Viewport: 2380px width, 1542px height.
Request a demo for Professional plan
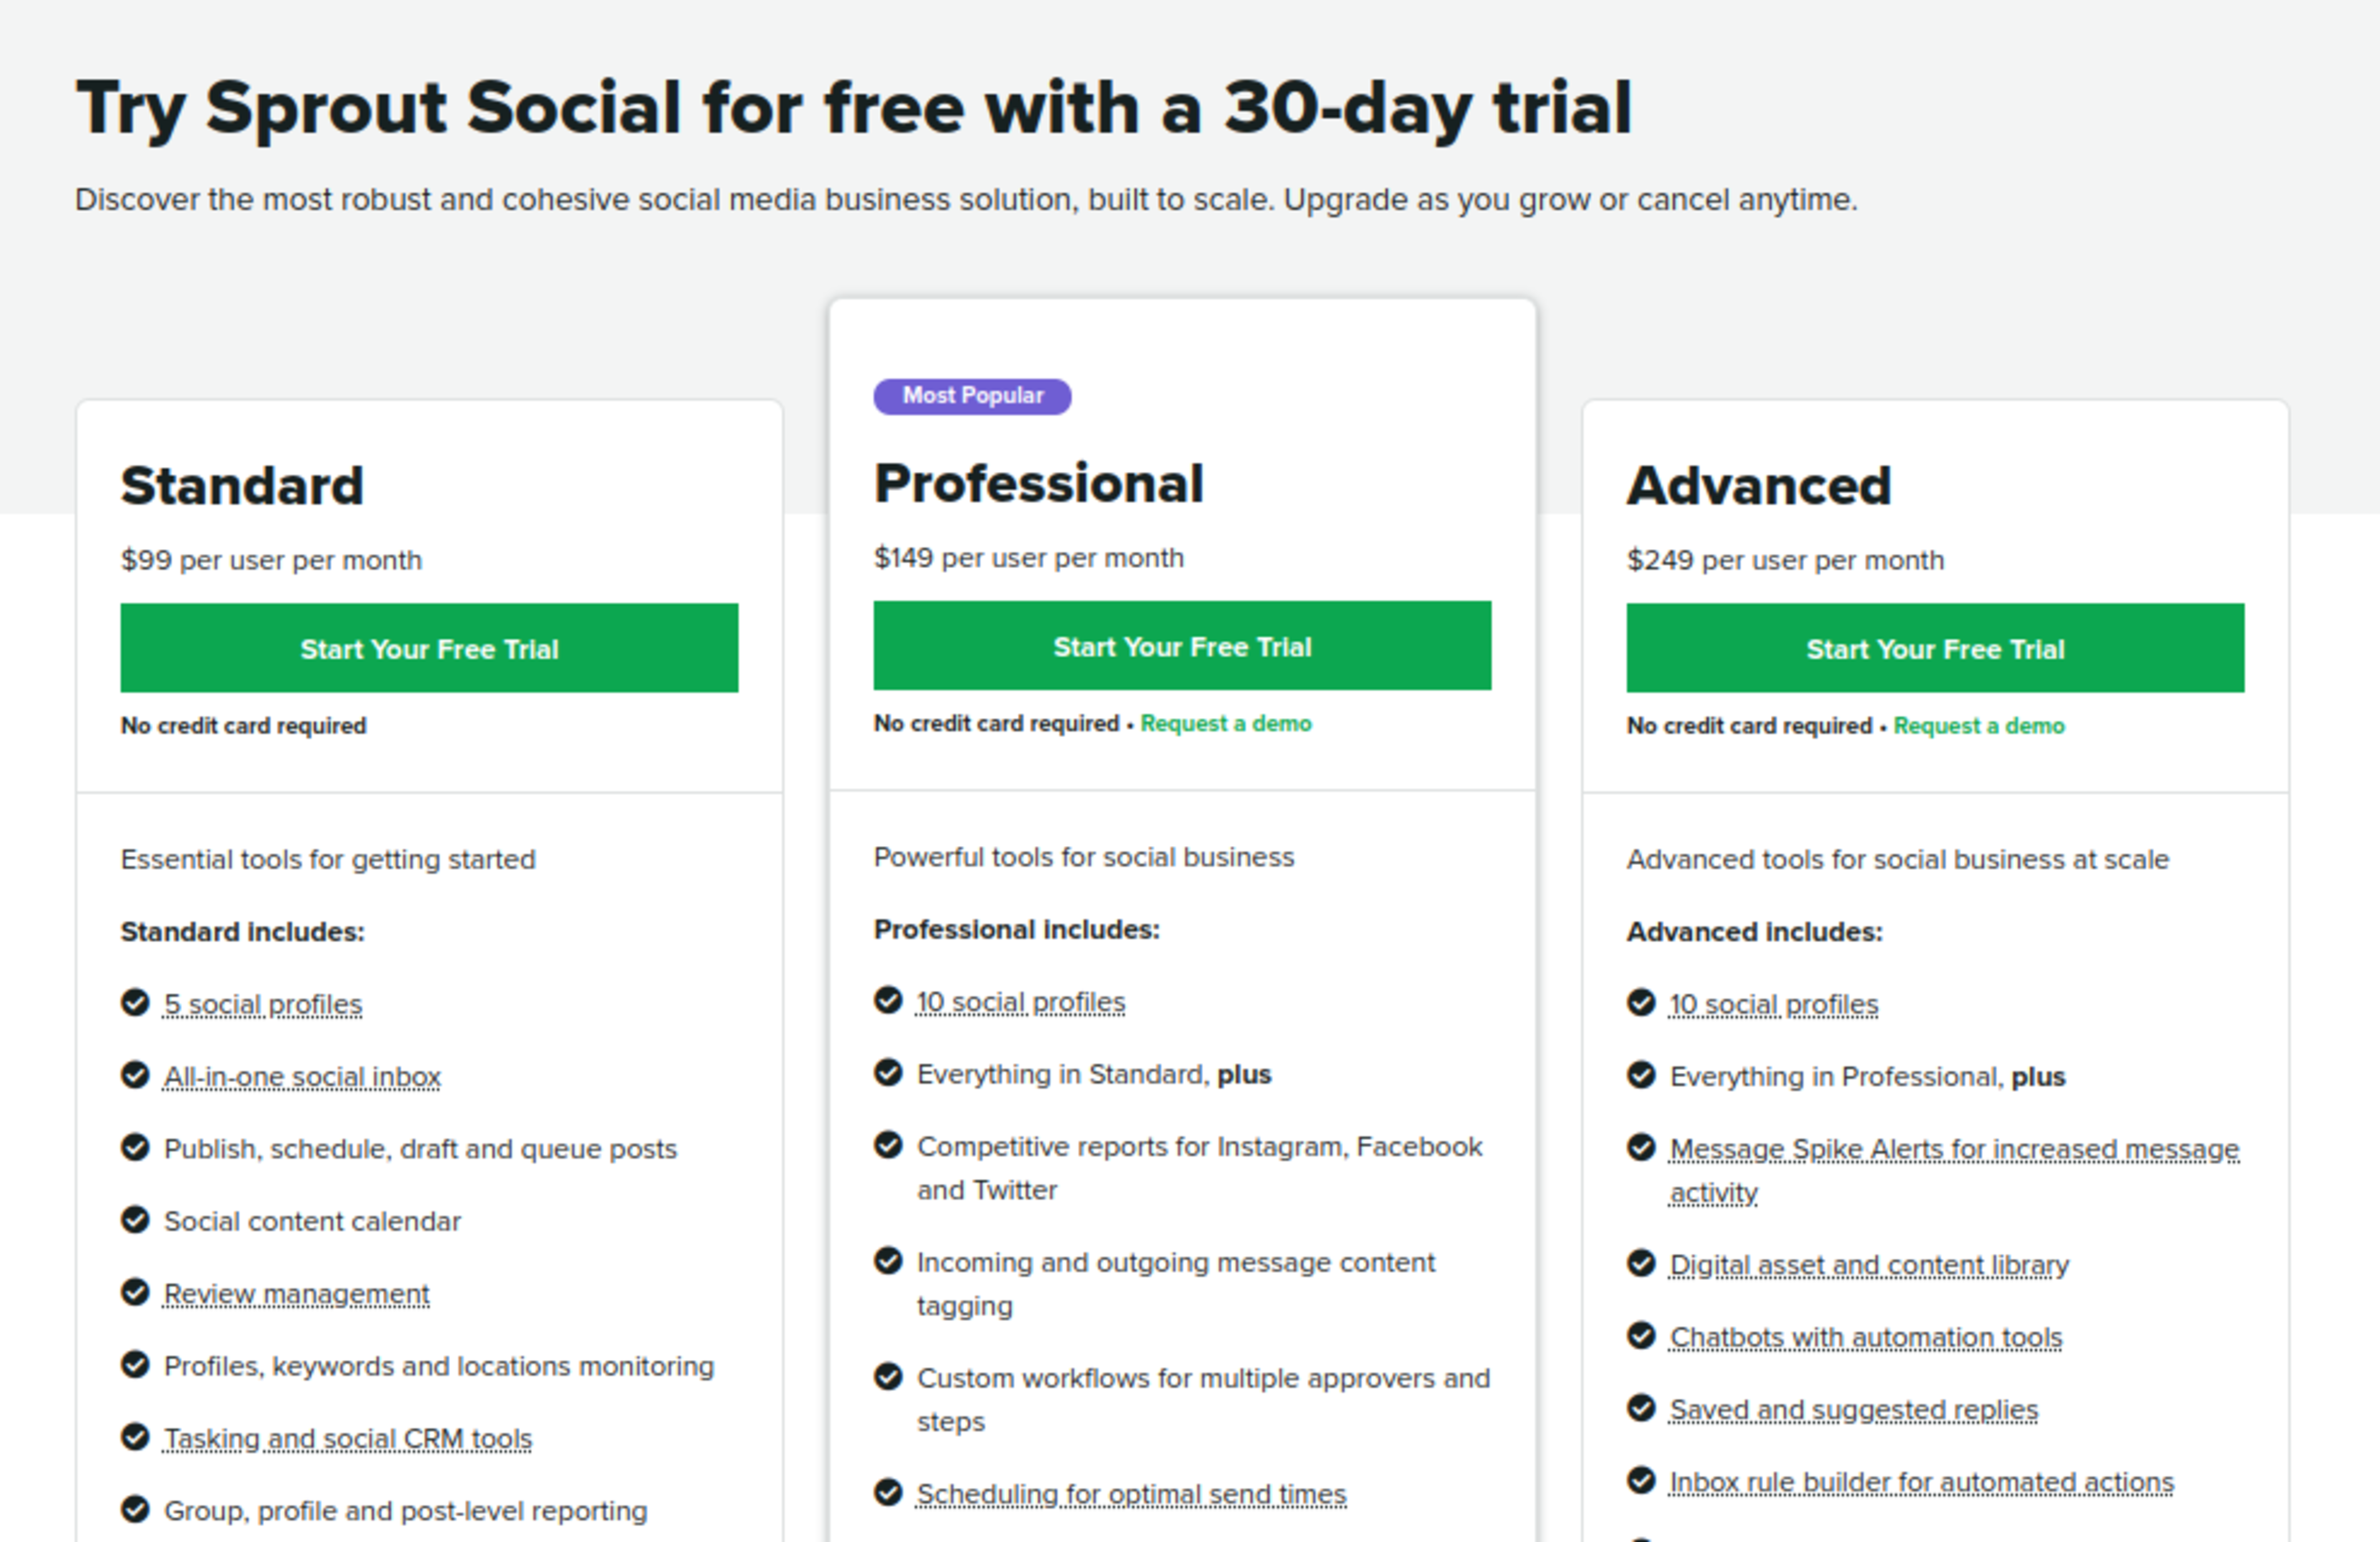click(1226, 723)
